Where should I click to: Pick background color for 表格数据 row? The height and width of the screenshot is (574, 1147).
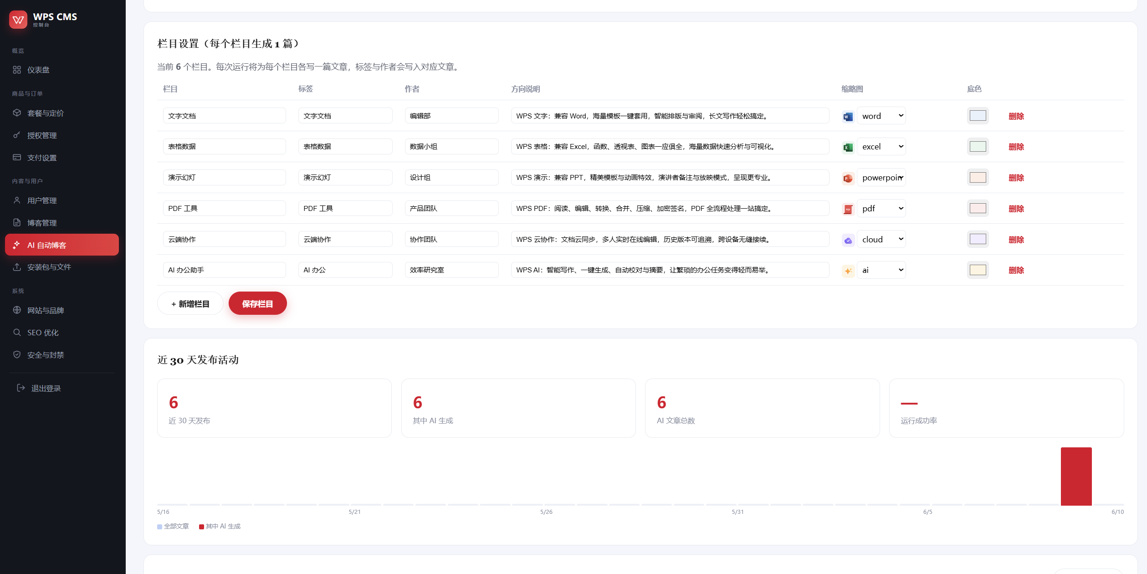pos(978,146)
